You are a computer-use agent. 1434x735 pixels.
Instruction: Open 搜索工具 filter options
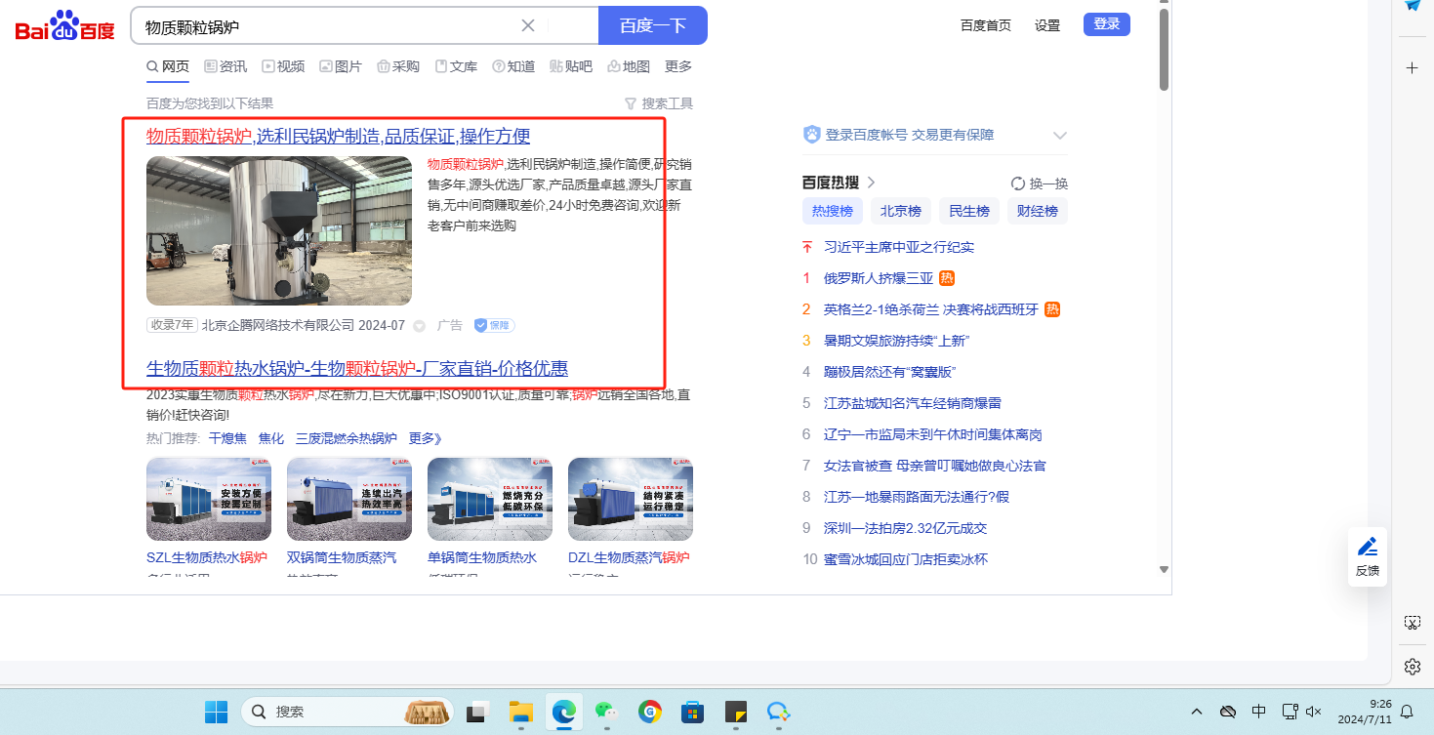point(659,103)
